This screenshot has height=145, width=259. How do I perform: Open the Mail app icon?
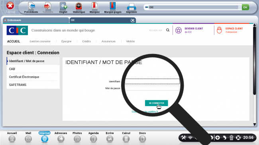tap(28, 139)
